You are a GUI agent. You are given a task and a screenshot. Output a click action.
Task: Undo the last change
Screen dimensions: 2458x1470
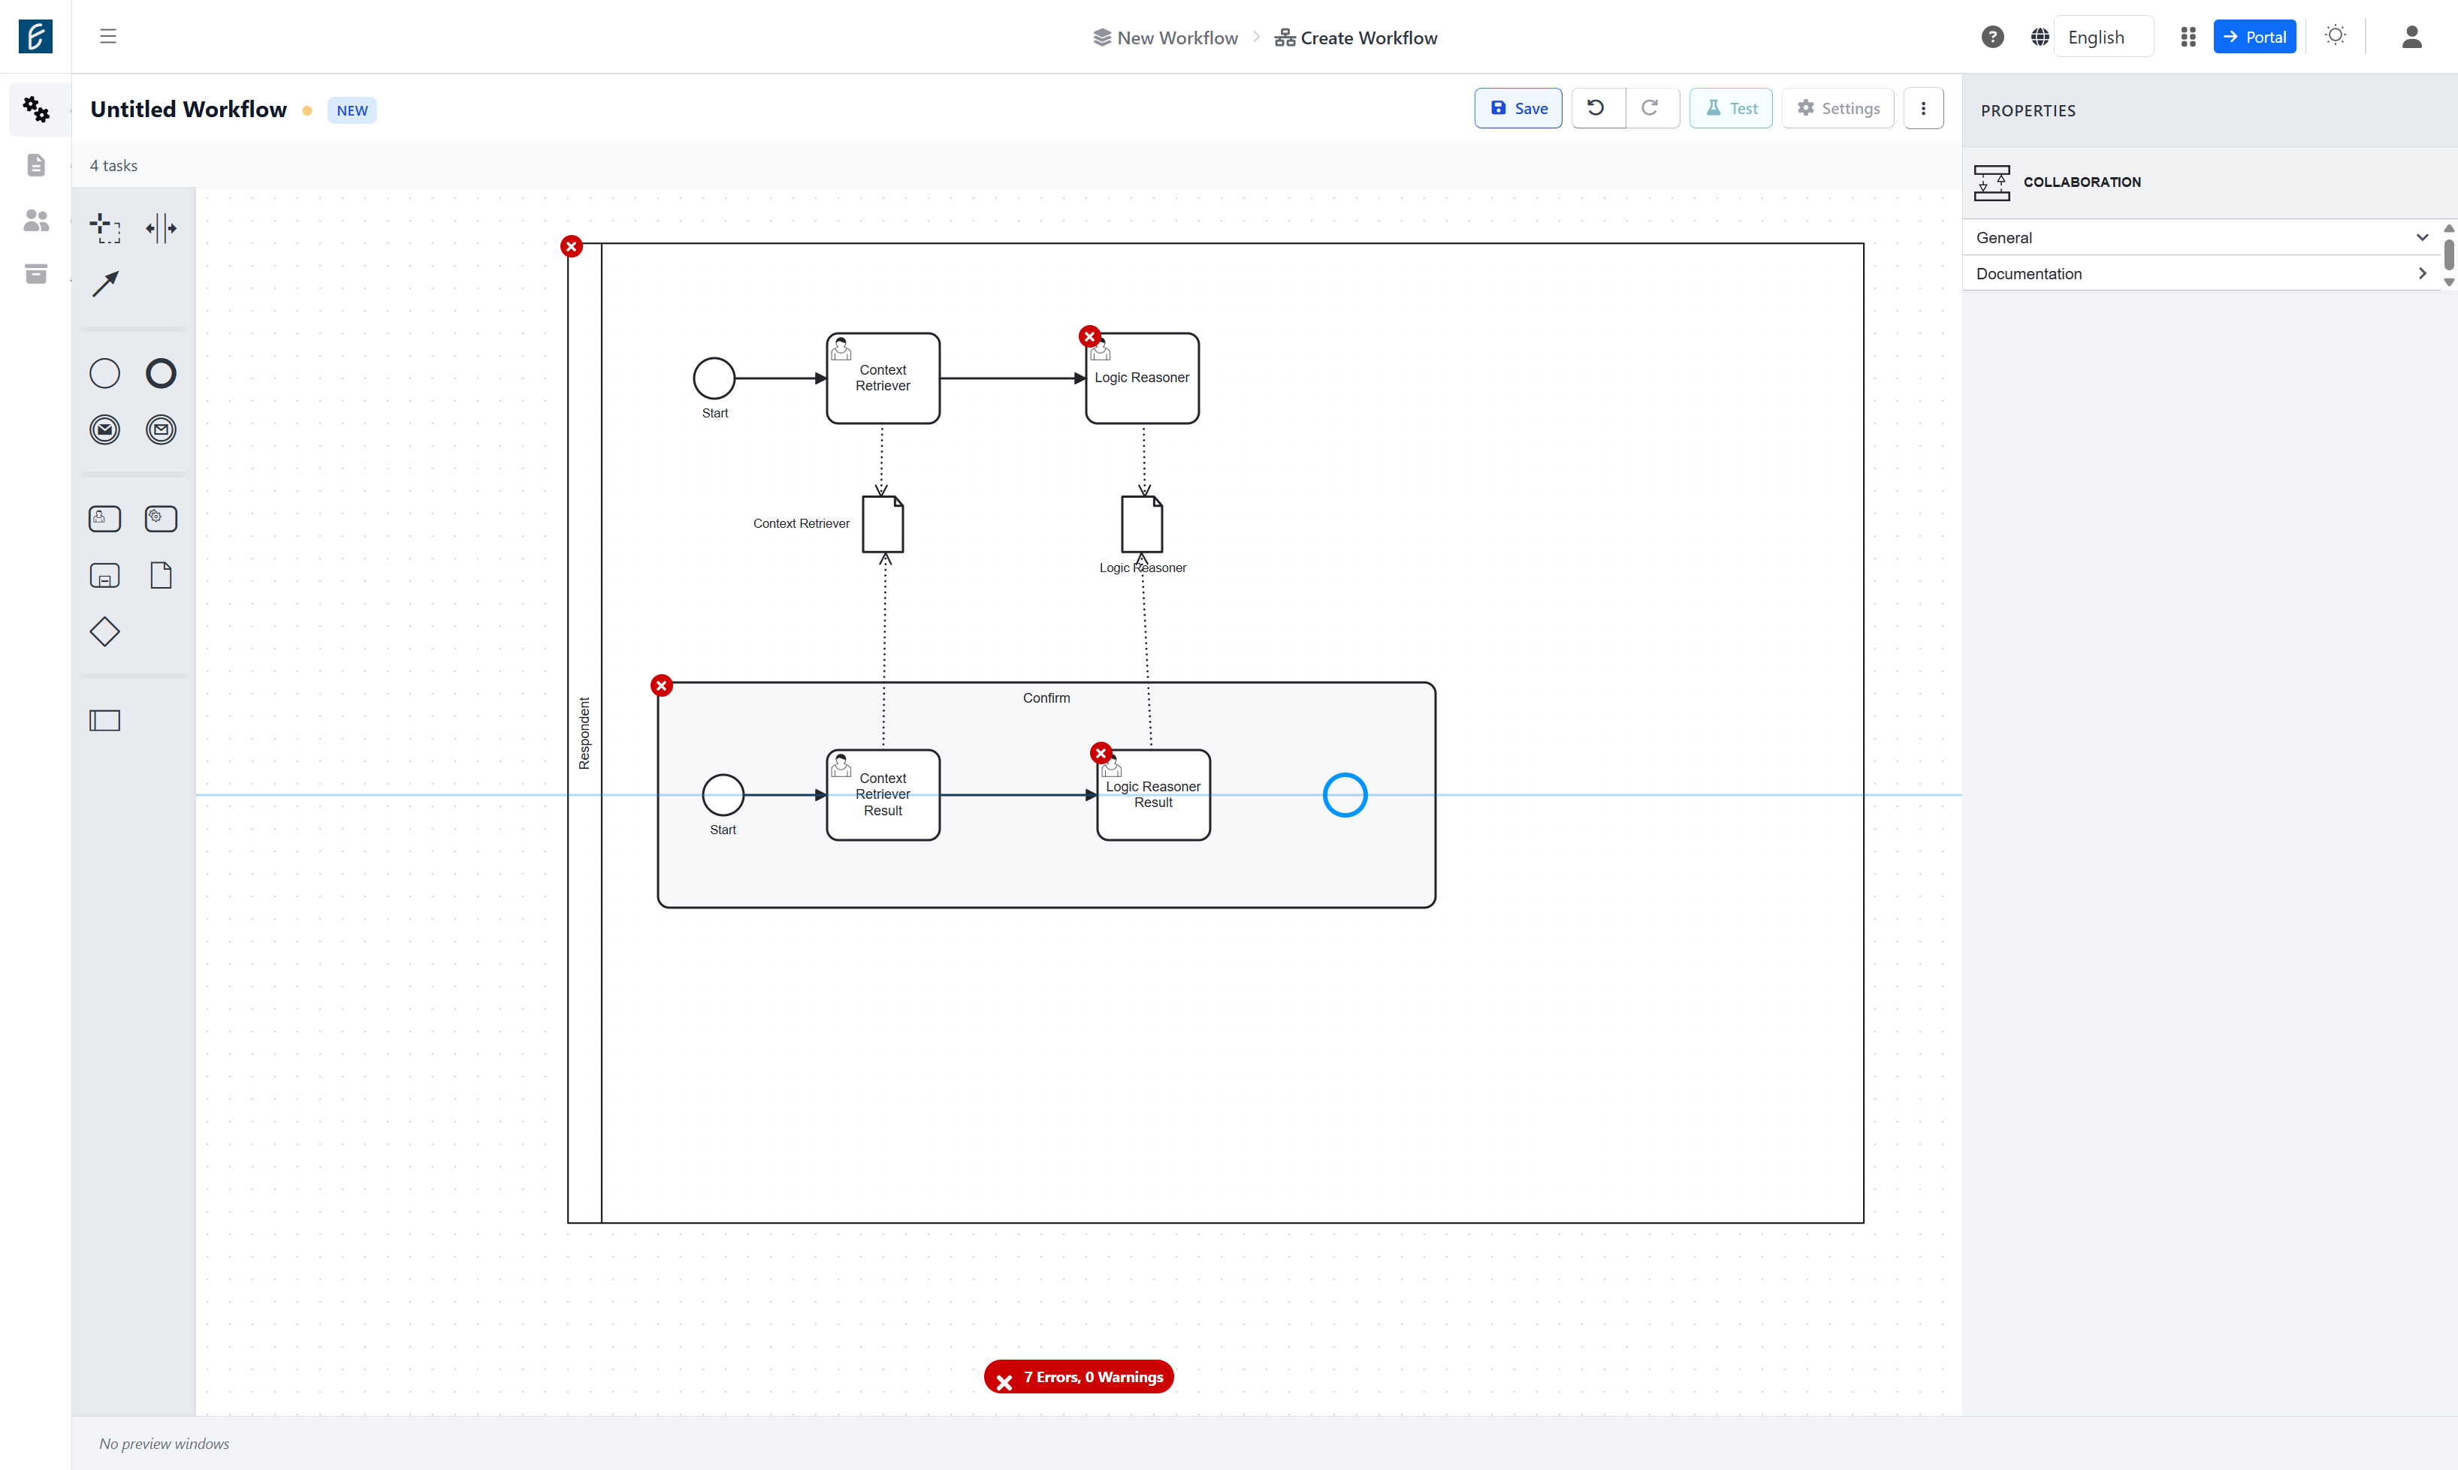click(1598, 109)
